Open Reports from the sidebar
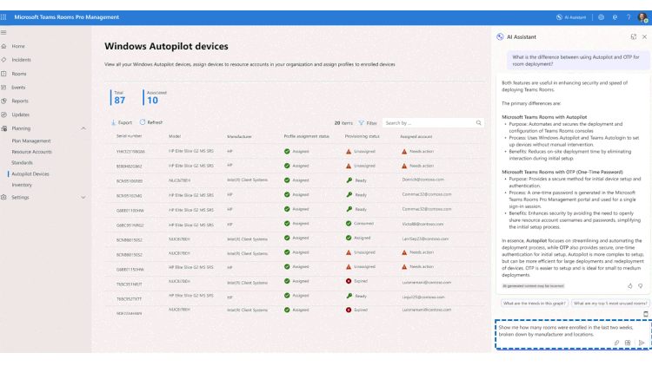652x366 pixels. [20, 101]
